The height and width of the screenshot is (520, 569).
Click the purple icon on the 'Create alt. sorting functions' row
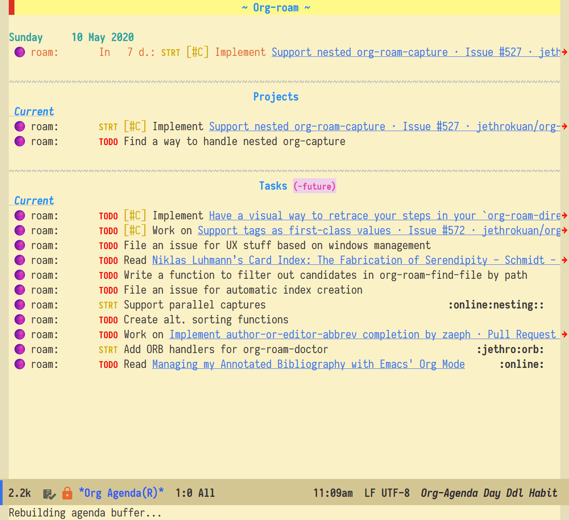point(20,320)
